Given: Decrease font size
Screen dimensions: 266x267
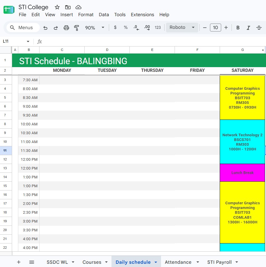Looking at the screenshot, I should (x=205, y=28).
